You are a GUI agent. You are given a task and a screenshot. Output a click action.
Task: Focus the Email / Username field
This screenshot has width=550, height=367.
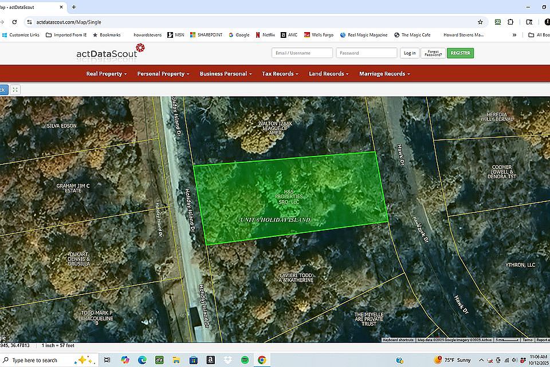302,53
